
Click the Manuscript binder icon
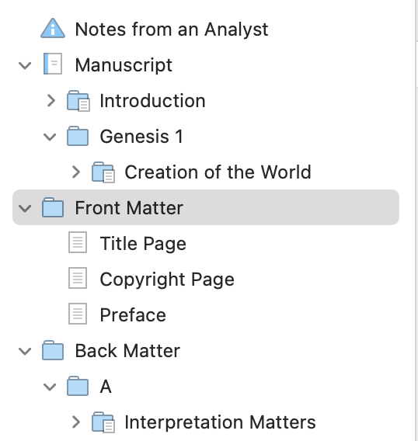tap(53, 64)
